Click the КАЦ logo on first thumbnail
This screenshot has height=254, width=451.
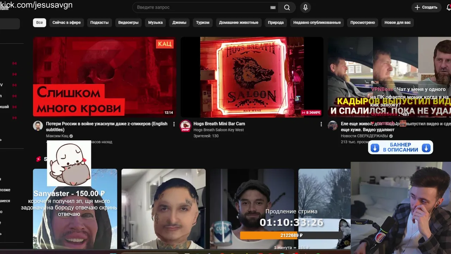[x=165, y=44]
